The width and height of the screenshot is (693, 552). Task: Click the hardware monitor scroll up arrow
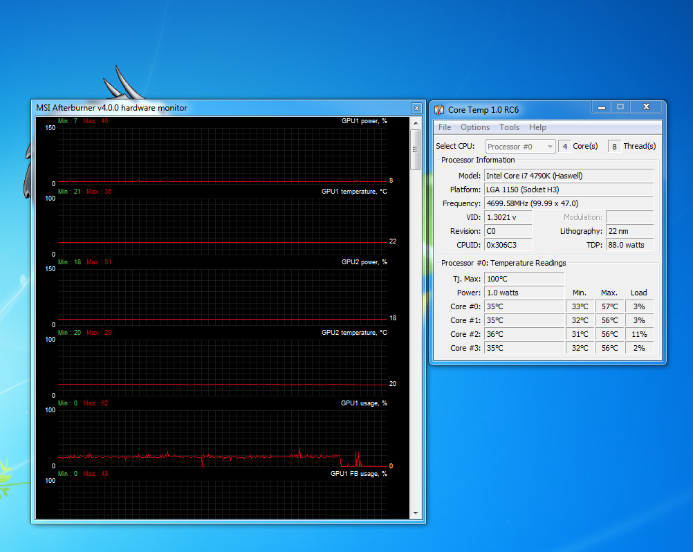pos(416,122)
